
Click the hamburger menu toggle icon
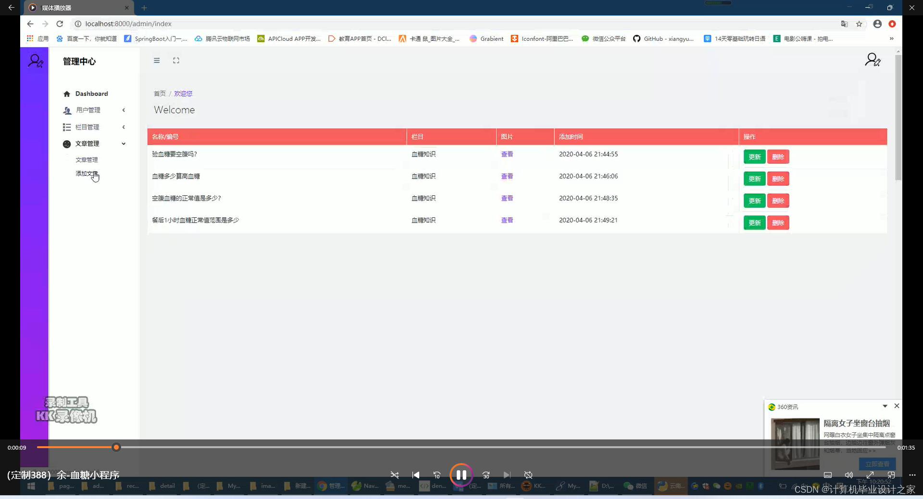(157, 60)
